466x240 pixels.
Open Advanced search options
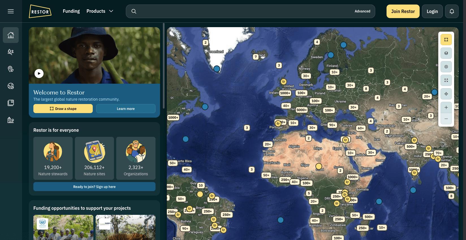coord(363,11)
